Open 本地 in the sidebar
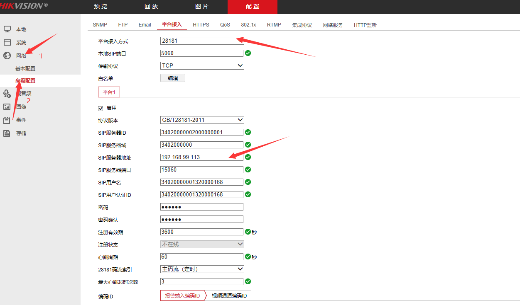This screenshot has width=520, height=305. point(21,29)
